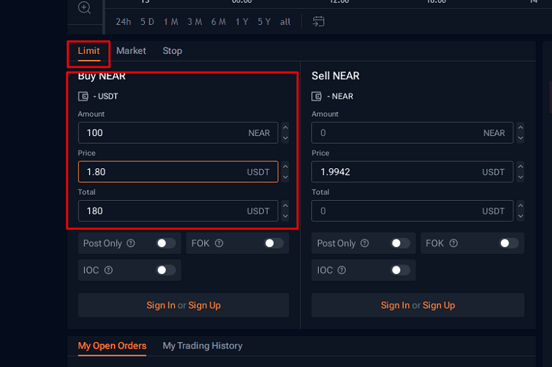552x367 pixels.
Task: Click the Buy Total field showing 180
Action: 178,211
